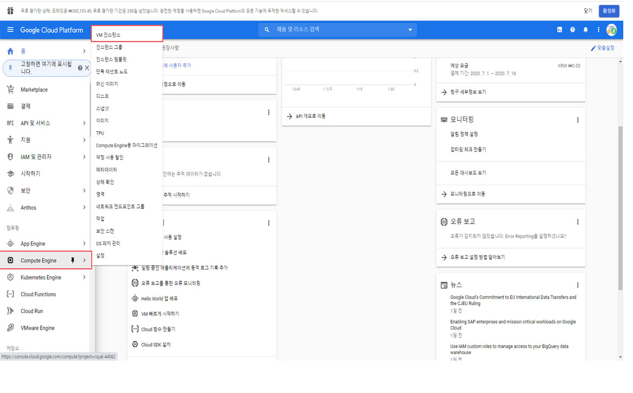Click the Compute Engine chip icon
This screenshot has height=393, width=633.
coord(10,261)
